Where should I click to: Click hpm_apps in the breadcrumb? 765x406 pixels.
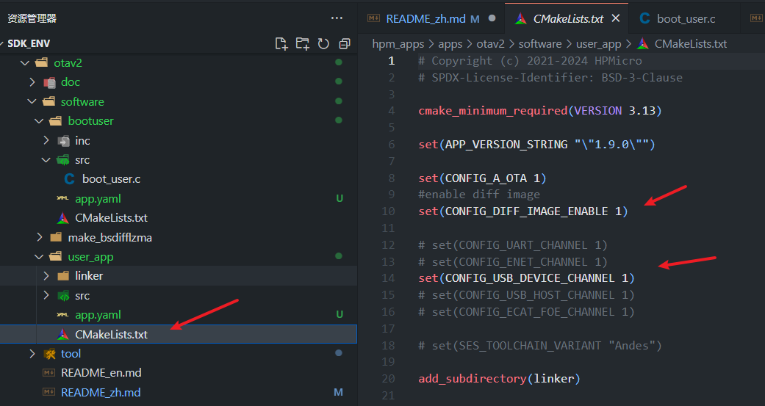(398, 44)
